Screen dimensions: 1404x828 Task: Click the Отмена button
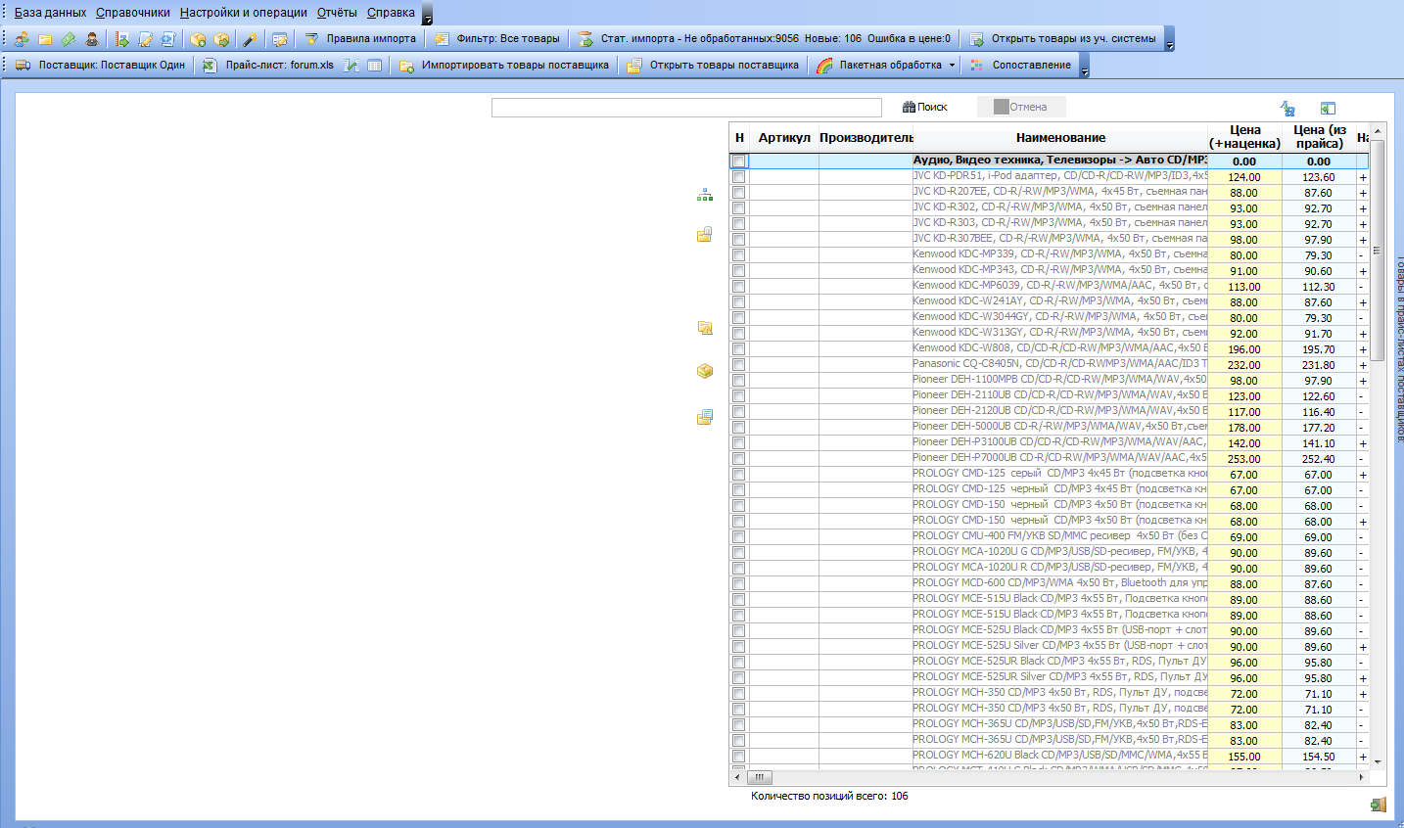point(1020,107)
